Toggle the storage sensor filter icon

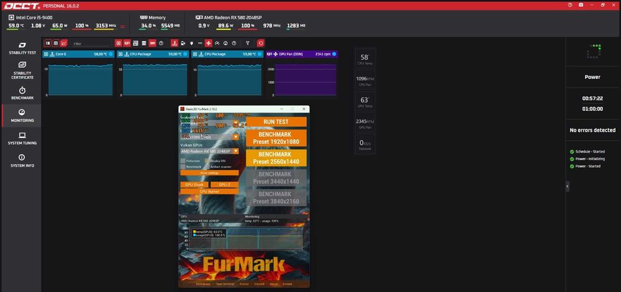pos(144,43)
